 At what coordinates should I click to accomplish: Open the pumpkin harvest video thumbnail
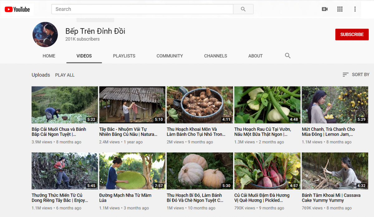200,171
